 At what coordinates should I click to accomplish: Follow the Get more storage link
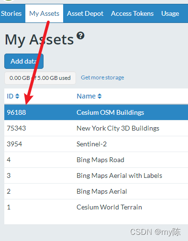102,77
